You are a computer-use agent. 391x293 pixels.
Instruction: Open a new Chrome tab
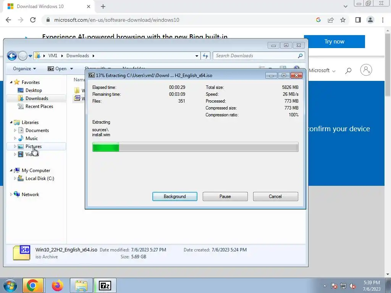(103, 6)
